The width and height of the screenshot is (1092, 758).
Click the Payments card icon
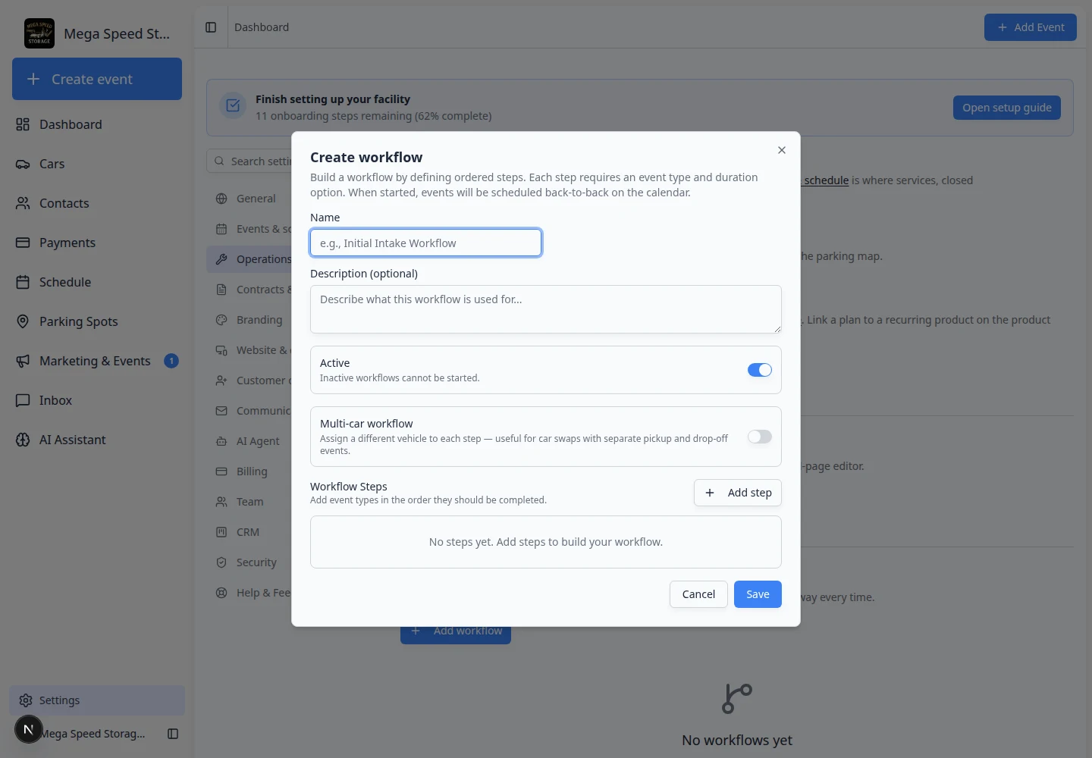23,243
